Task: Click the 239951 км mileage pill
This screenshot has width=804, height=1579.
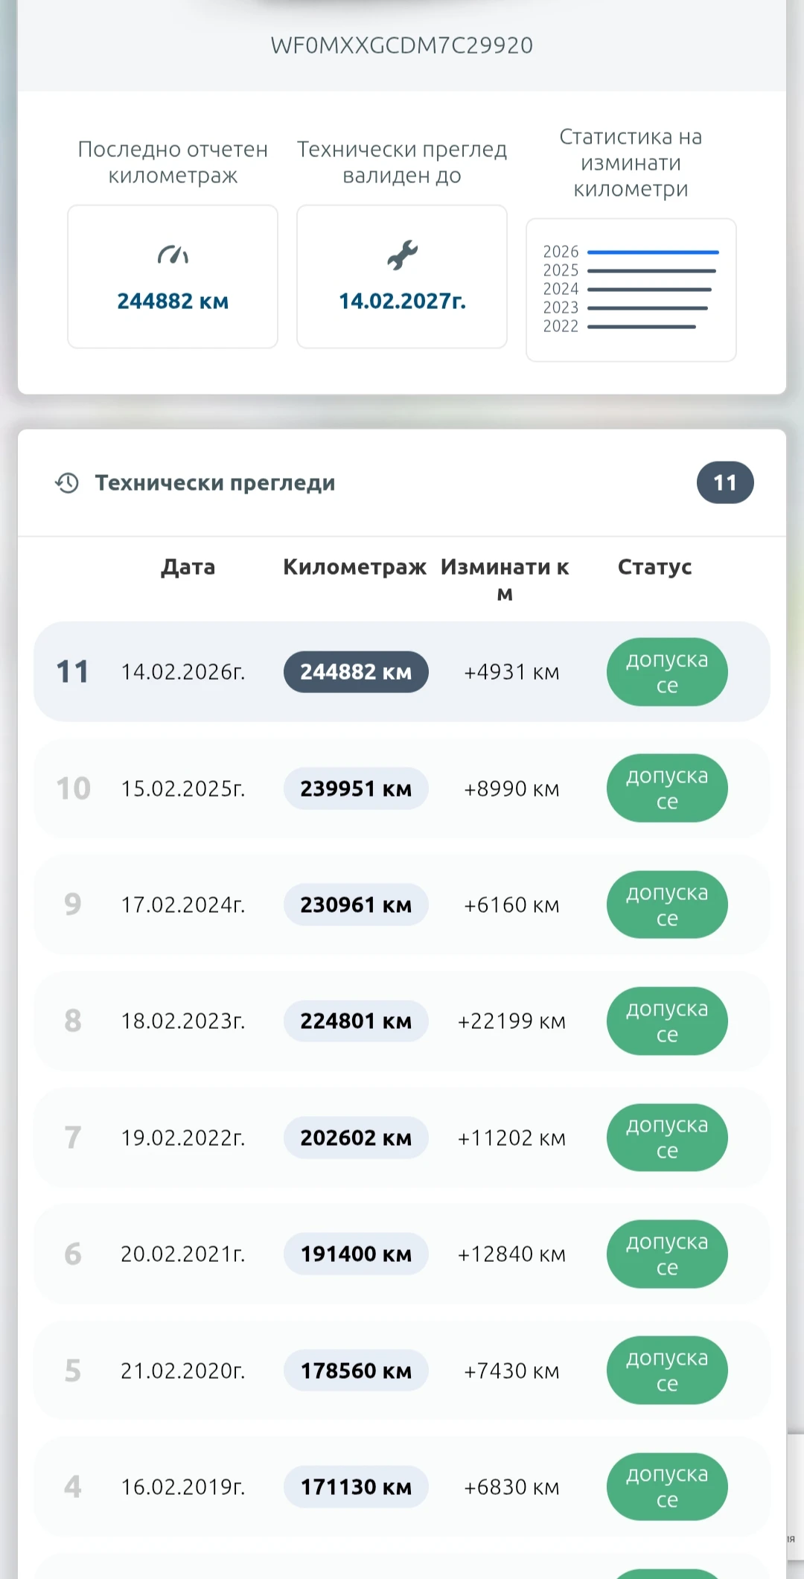Action: 356,788
